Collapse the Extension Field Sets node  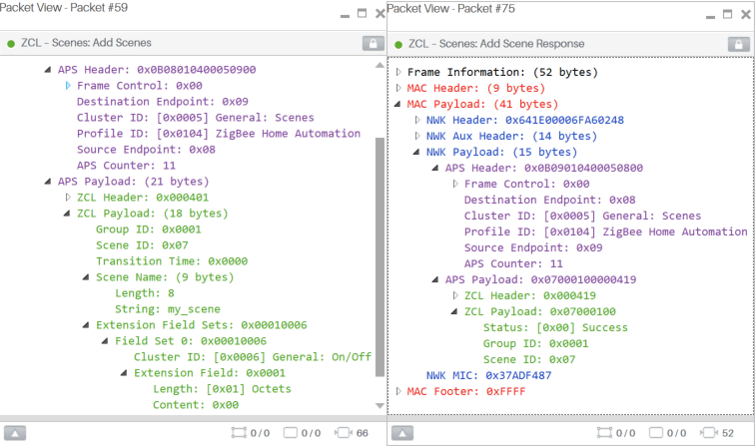click(87, 325)
